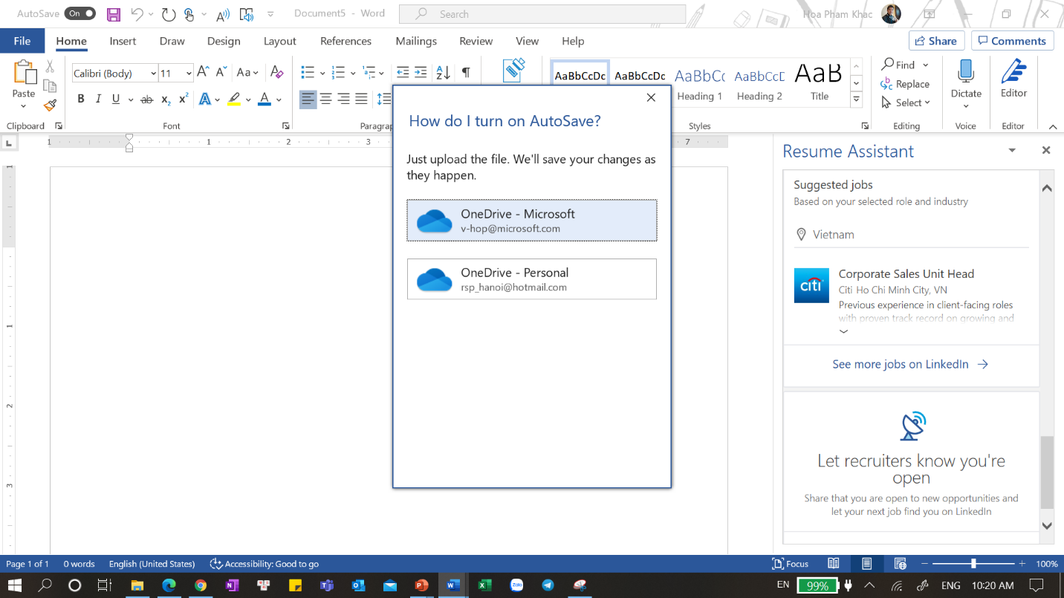Choose OneDrive - Personal for upload
Image resolution: width=1064 pixels, height=598 pixels.
[x=531, y=279]
